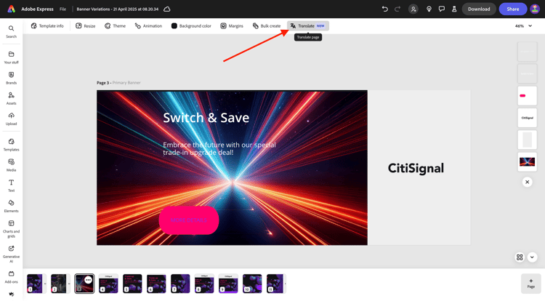
Task: Select the Embrace the future subtext
Action: click(x=219, y=148)
